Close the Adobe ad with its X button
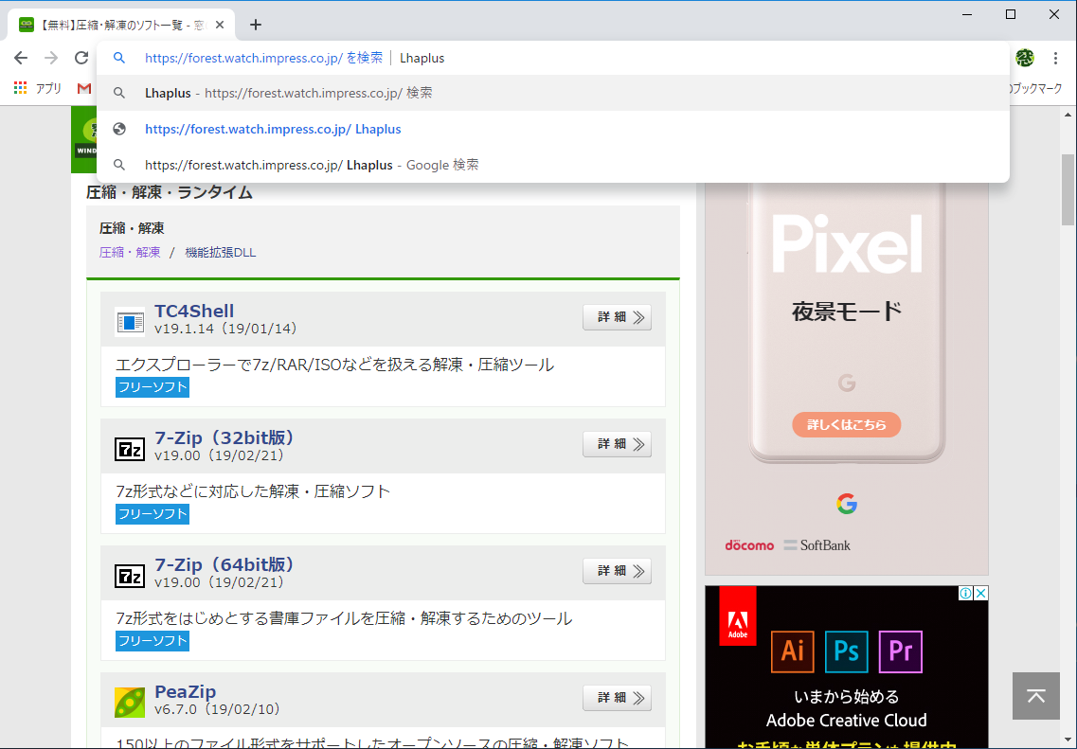The height and width of the screenshot is (749, 1077). (981, 592)
